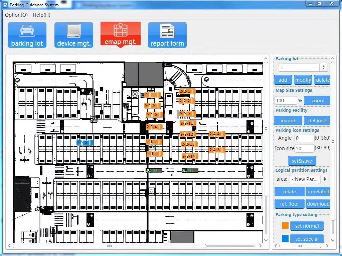Open device mgt. module
342x256 pixels.
pos(74,35)
